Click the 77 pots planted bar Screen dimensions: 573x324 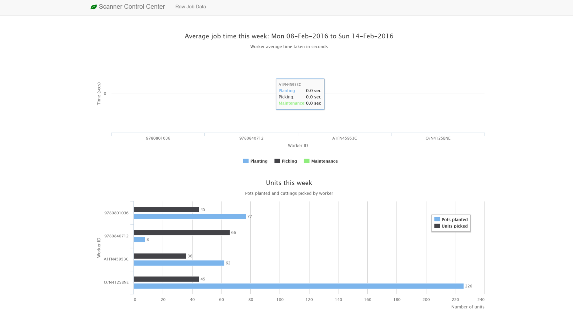[189, 216]
